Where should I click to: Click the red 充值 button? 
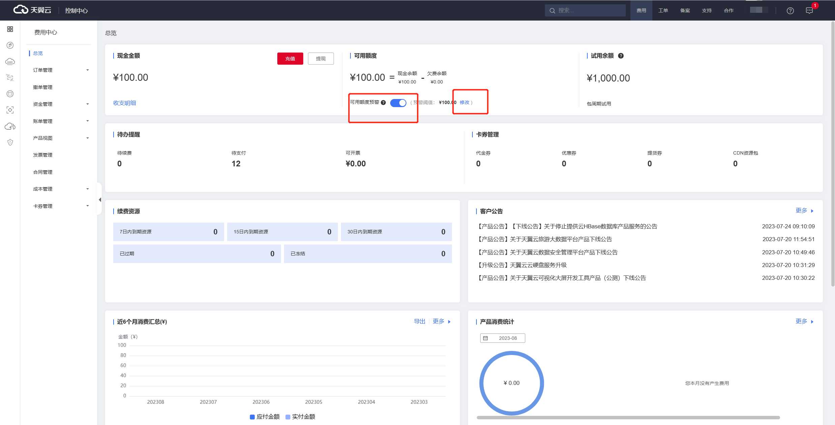290,59
